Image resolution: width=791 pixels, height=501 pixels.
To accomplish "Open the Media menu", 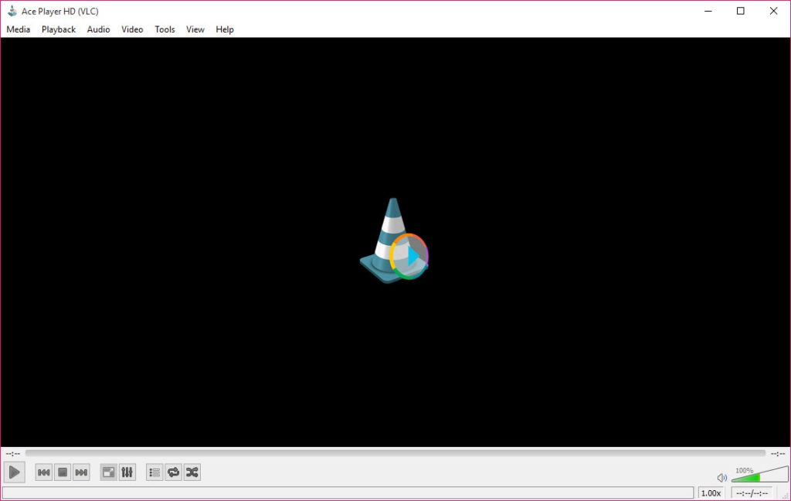I will coord(19,29).
